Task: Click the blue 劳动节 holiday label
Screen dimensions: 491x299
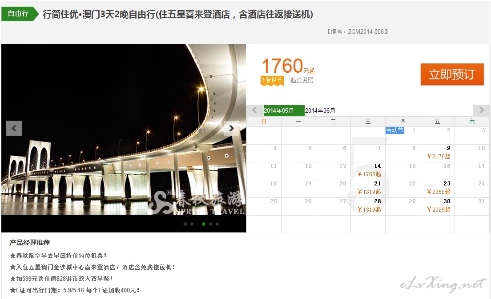Action: coord(394,130)
